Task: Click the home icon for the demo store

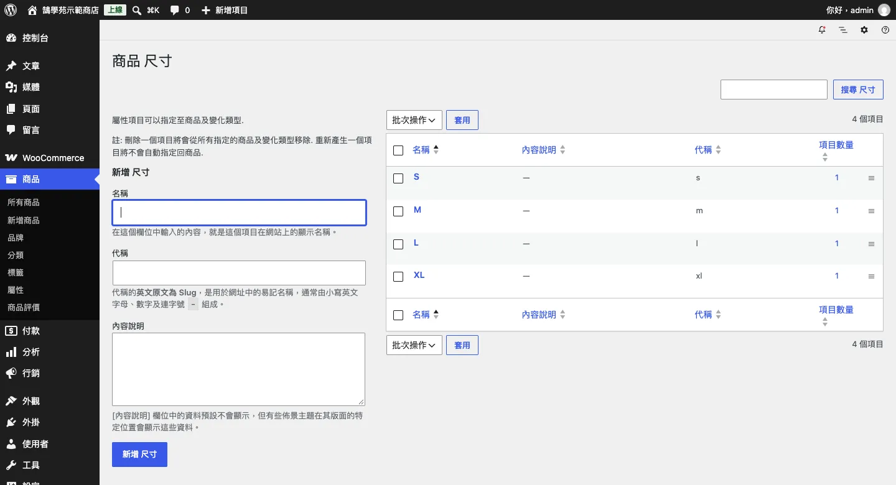Action: pos(32,10)
